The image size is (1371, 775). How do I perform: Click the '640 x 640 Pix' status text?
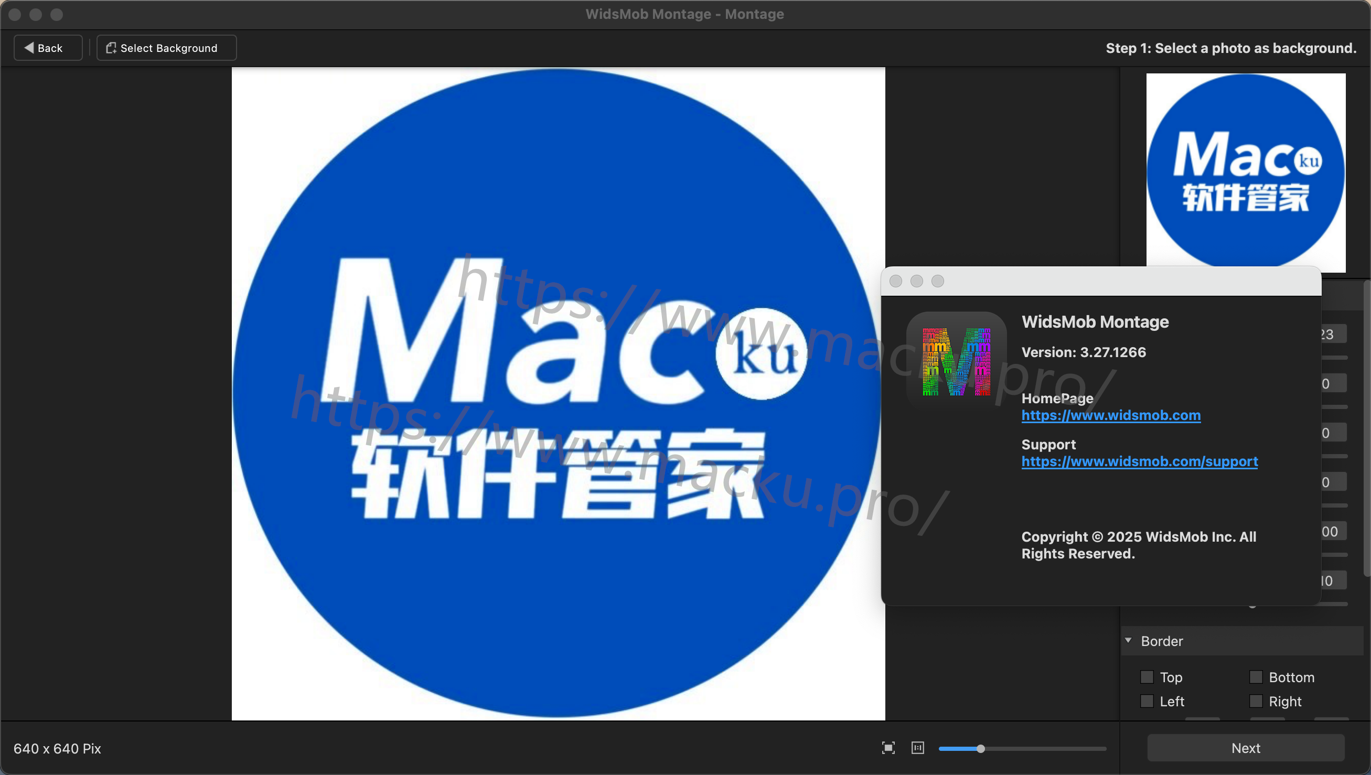[57, 748]
